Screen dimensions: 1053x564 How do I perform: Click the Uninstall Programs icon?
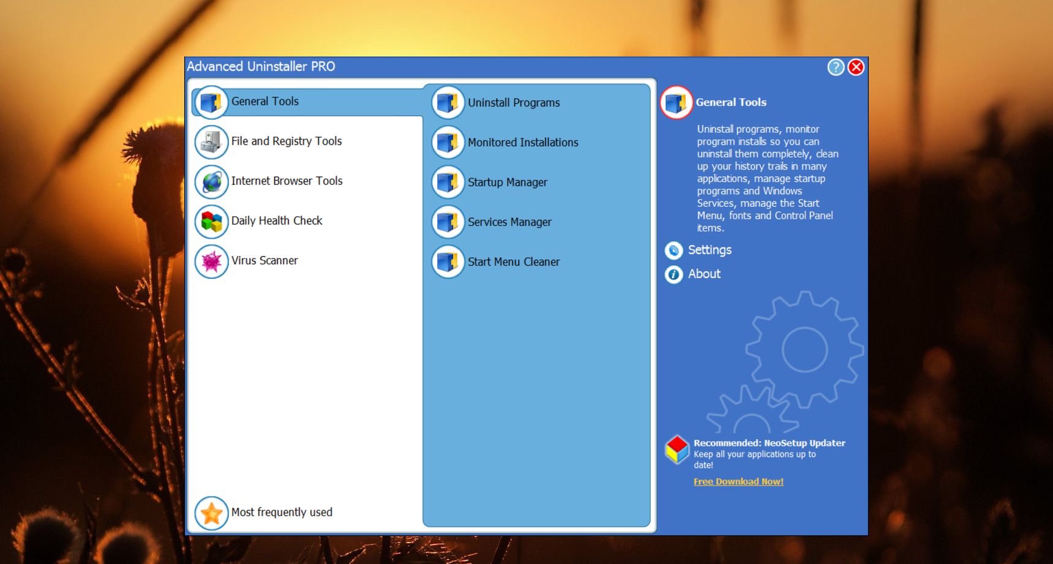click(x=448, y=102)
